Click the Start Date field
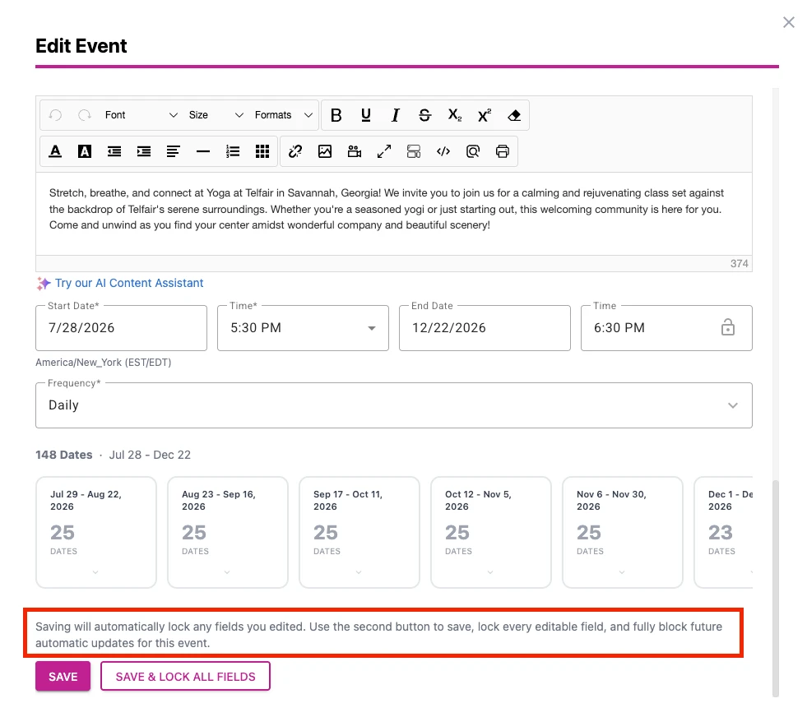Viewport: 807px width, 717px height. pos(122,328)
